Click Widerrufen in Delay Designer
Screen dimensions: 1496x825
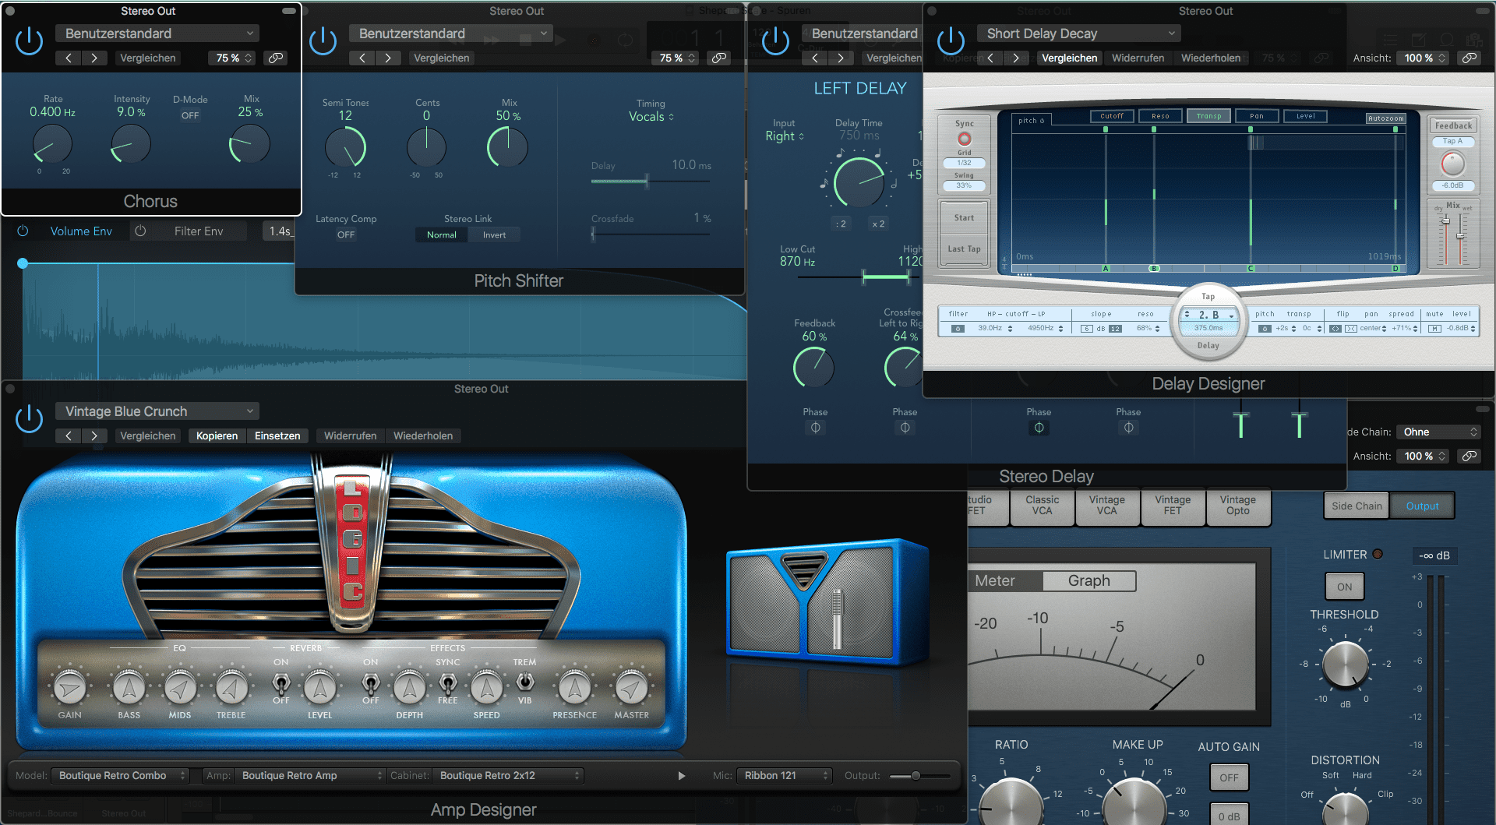[1138, 58]
